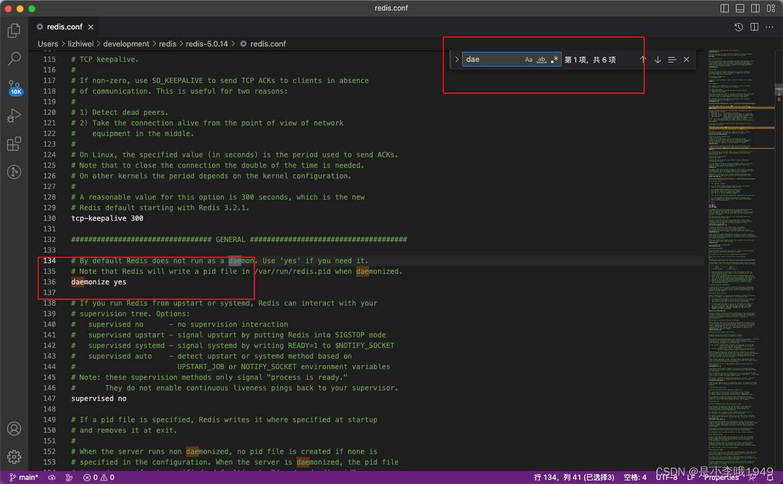
Task: Open the timeline history icon above editor
Action: point(739,27)
